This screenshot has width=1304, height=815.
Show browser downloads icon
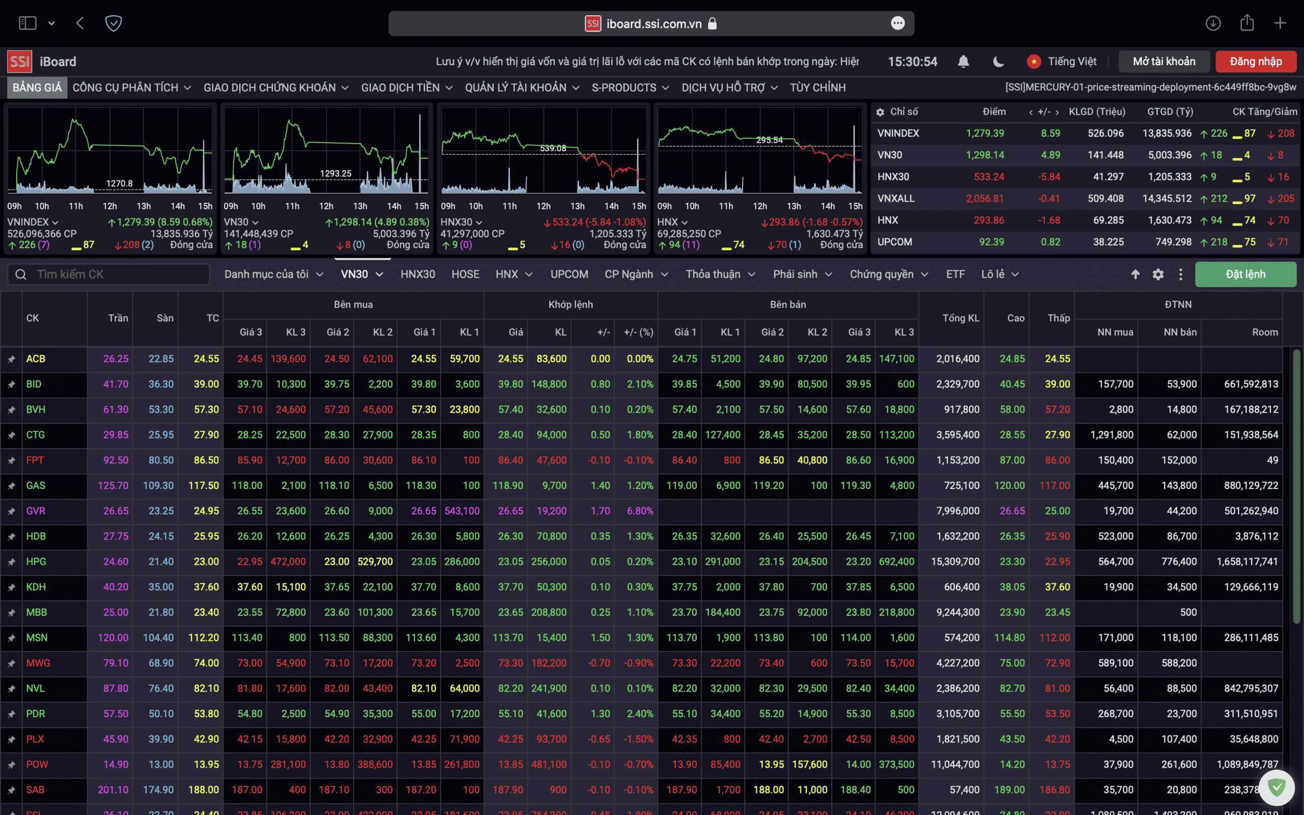1213,23
